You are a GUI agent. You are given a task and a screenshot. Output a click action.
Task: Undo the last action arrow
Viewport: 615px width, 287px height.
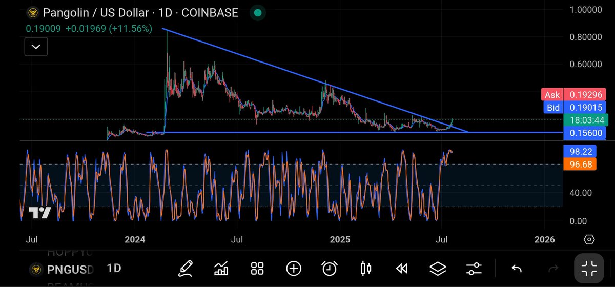point(517,268)
